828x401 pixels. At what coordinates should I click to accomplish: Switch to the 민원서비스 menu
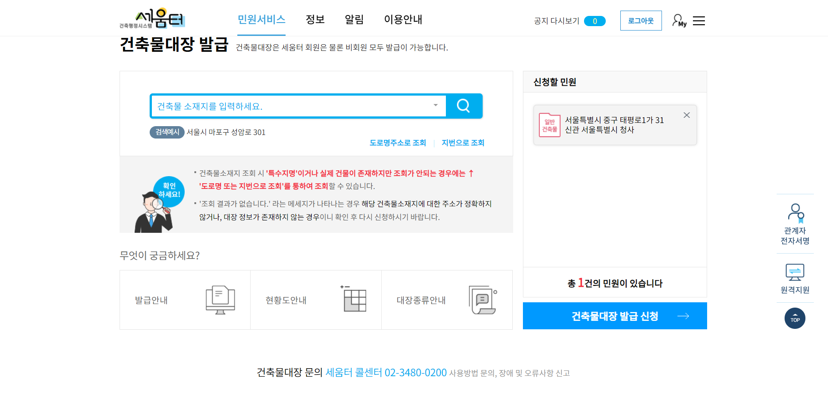[261, 19]
